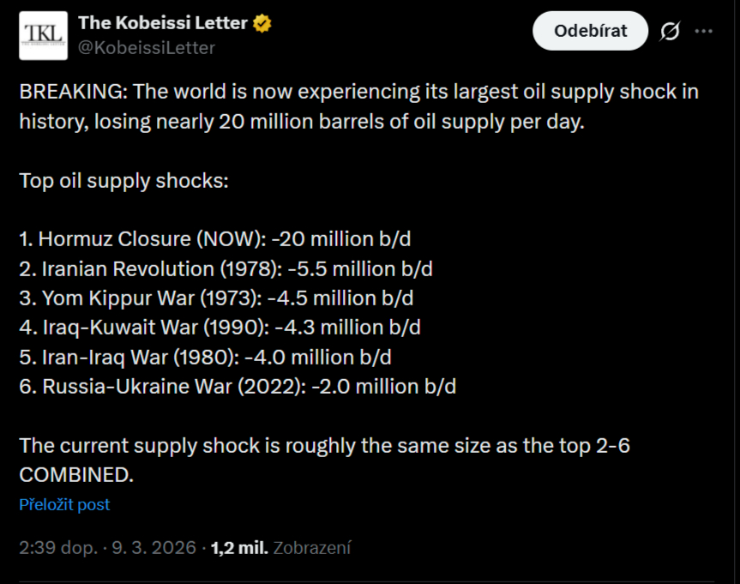Click the word COMBINED ending the post
Image resolution: width=740 pixels, height=584 pixels.
[x=76, y=474]
